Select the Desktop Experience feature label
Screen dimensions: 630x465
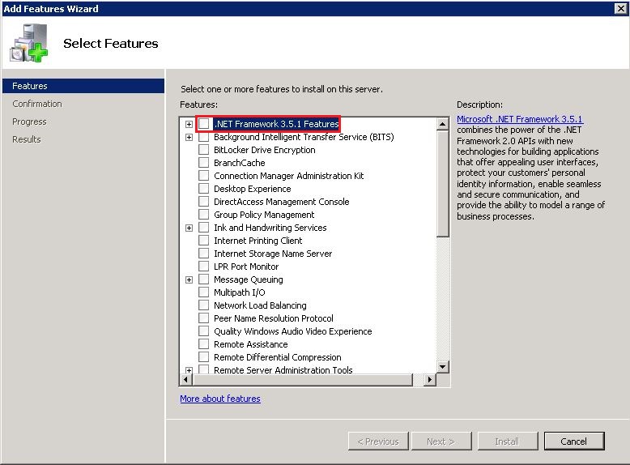coord(253,189)
